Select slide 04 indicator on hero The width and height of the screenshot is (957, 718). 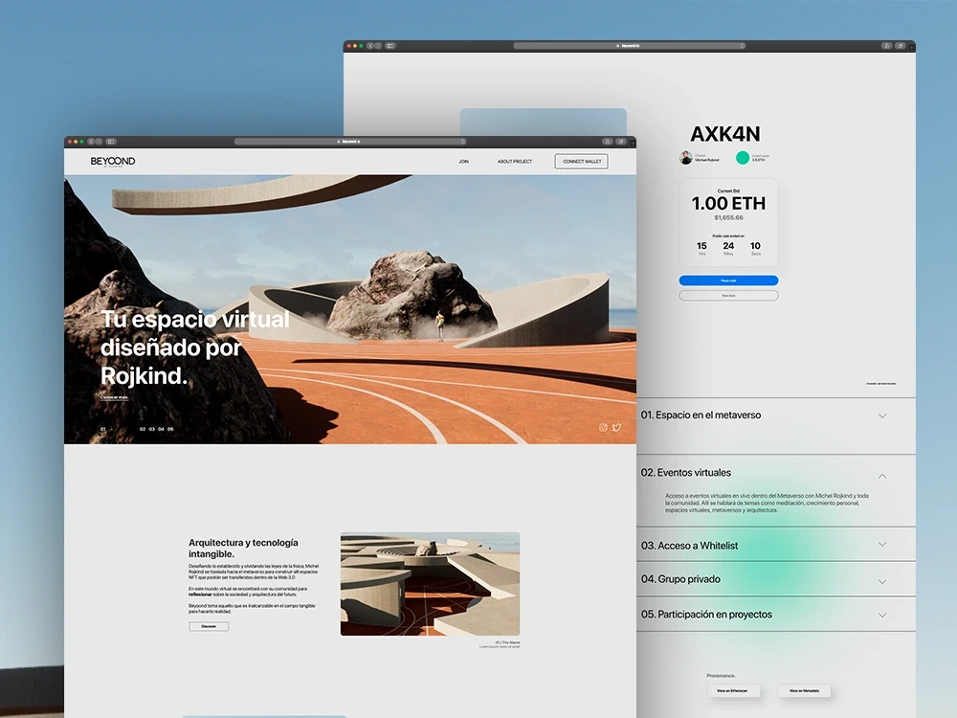point(161,429)
